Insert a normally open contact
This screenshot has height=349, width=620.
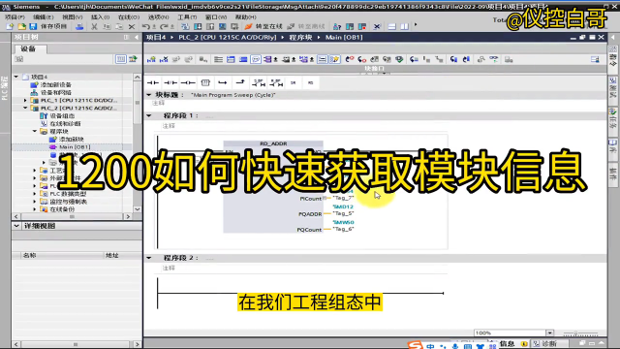coord(153,82)
